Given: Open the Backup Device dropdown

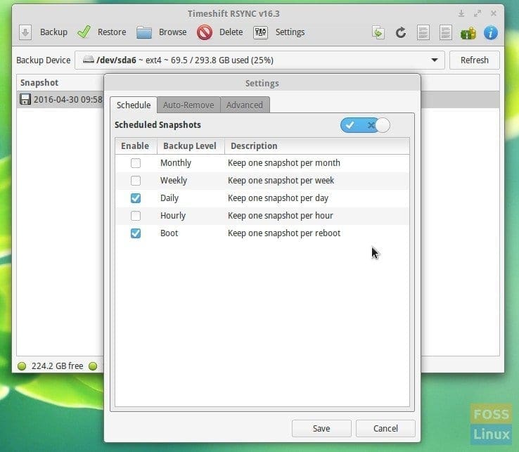Looking at the screenshot, I should coord(259,60).
